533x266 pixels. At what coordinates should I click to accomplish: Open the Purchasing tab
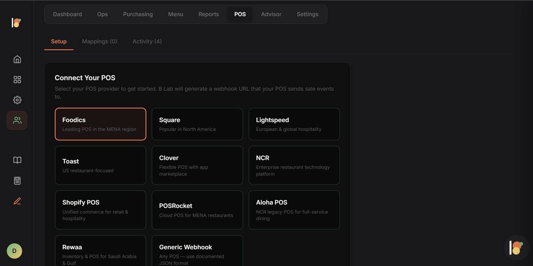pyautogui.click(x=138, y=14)
